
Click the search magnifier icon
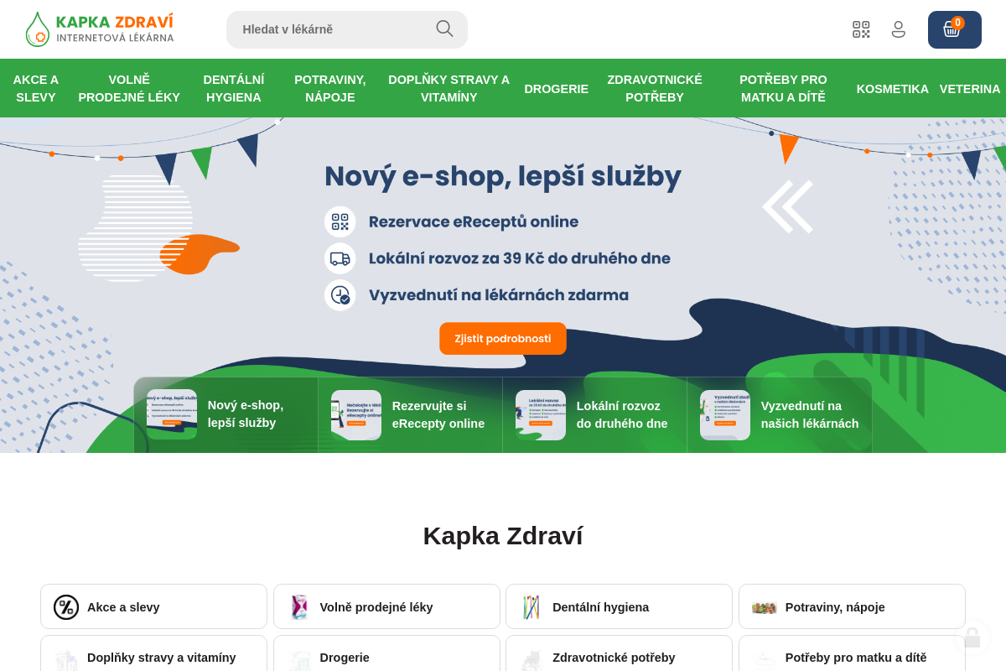click(443, 29)
